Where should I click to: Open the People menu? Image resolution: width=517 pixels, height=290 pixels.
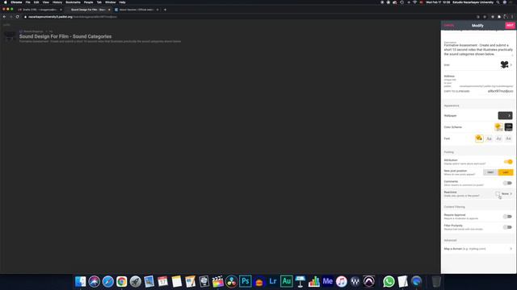(x=88, y=2)
